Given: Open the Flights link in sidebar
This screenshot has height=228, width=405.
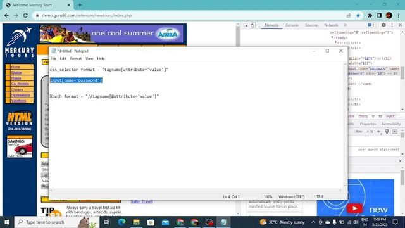Looking at the screenshot, I should [x=16, y=73].
